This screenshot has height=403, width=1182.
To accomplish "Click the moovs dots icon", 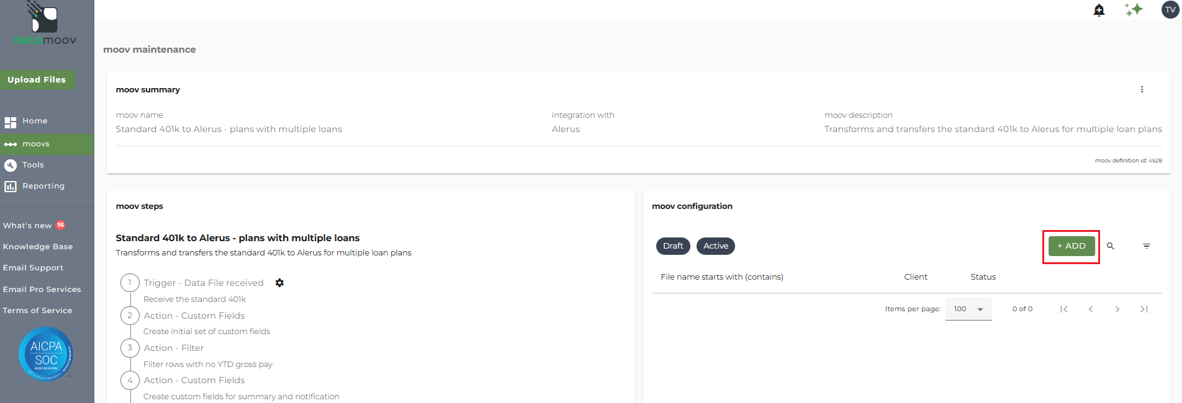I will point(11,144).
